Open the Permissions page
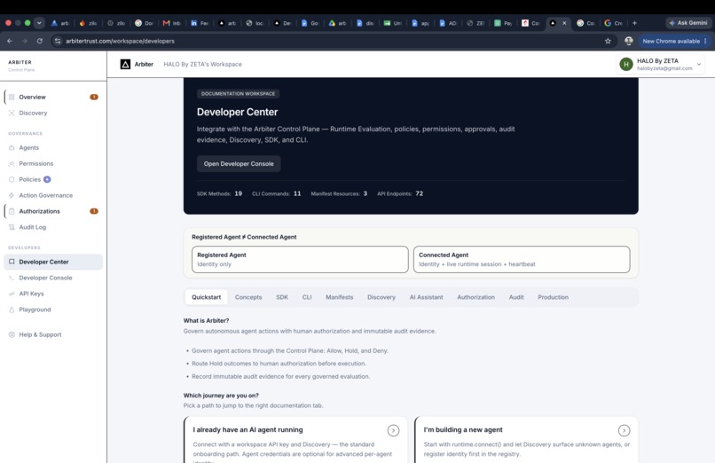 pos(53,163)
